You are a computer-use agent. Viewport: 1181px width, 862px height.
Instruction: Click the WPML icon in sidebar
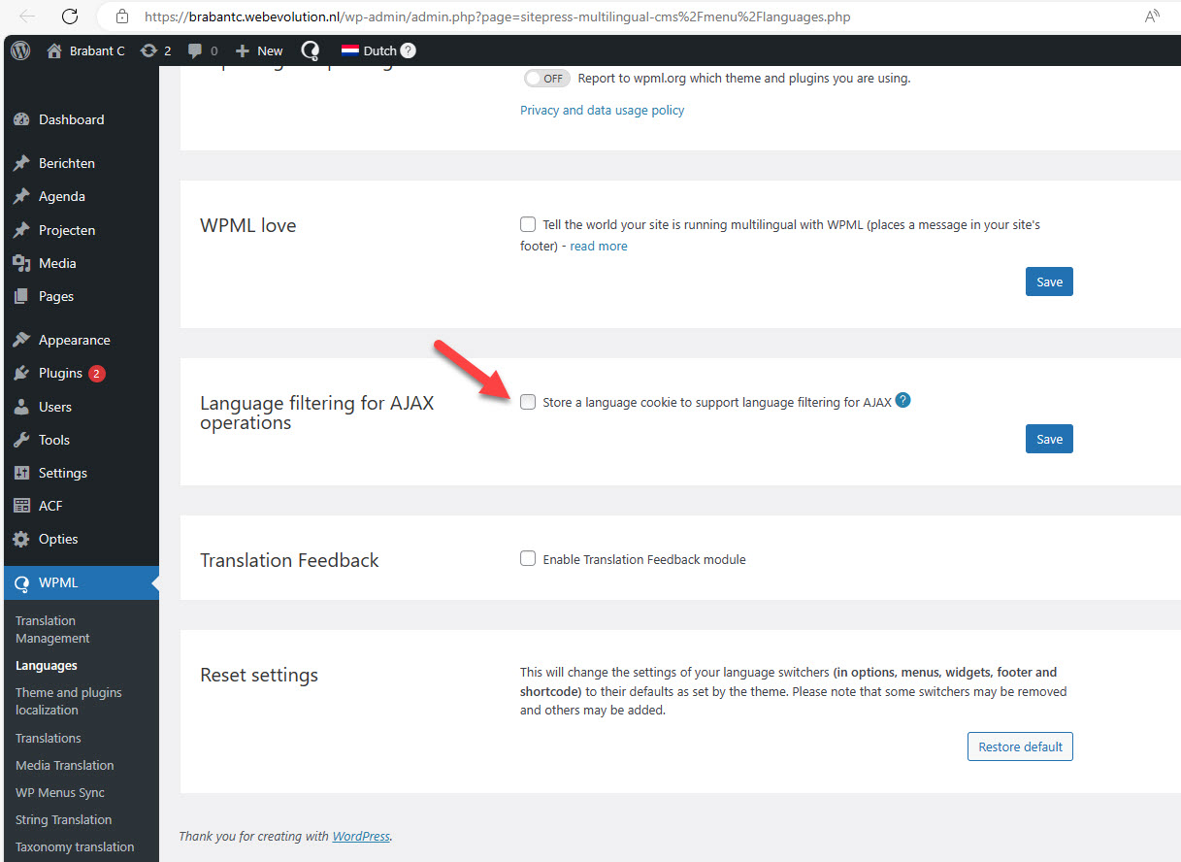click(21, 583)
